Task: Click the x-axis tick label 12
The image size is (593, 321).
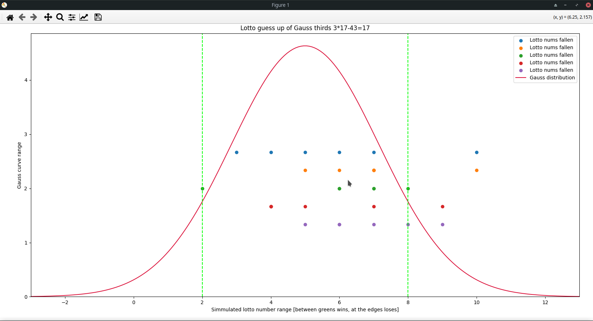Action: [545, 302]
